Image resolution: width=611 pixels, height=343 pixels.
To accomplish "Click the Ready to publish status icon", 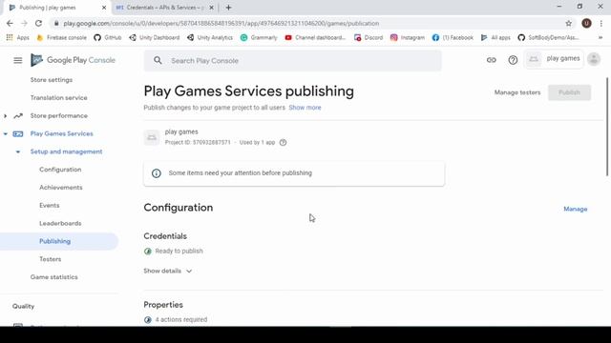I will click(x=148, y=252).
